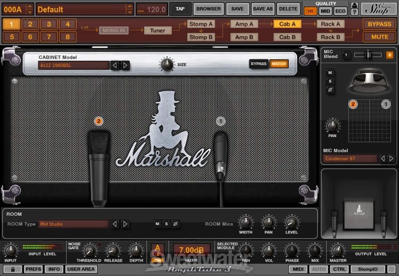The height and width of the screenshot is (276, 399).
Task: Mute the room mics with M button
Action: point(157,224)
